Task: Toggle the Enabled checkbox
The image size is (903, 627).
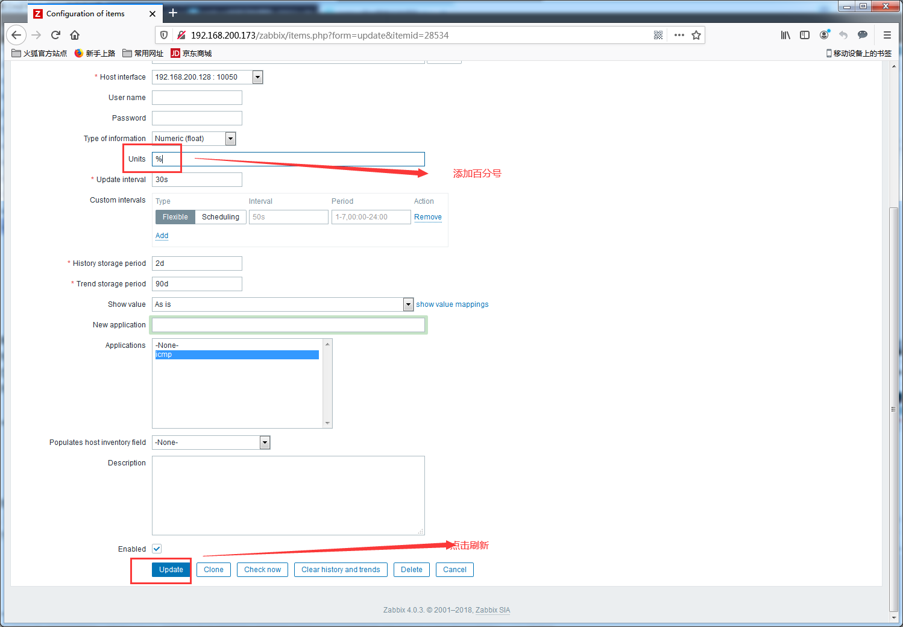Action: (157, 549)
